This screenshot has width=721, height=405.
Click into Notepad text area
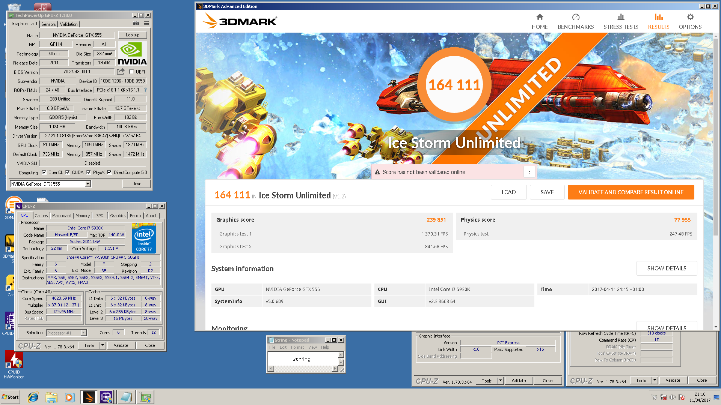tap(303, 359)
